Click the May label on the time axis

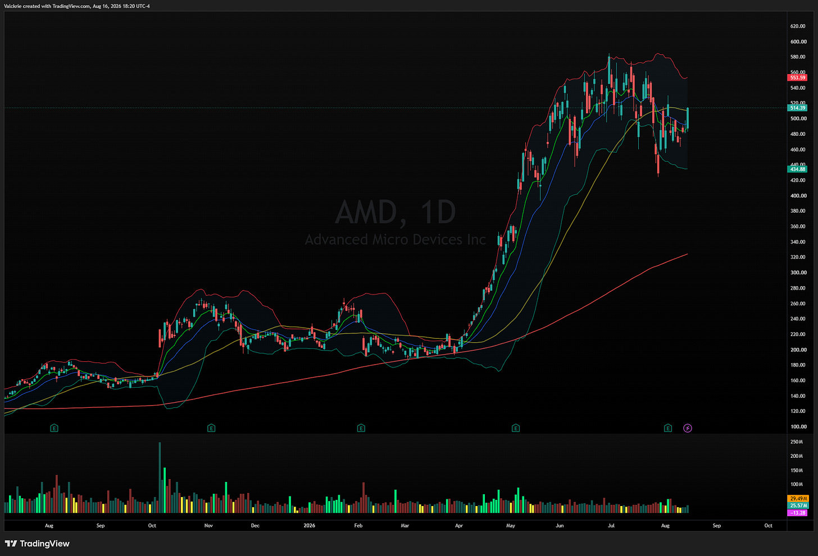(511, 526)
